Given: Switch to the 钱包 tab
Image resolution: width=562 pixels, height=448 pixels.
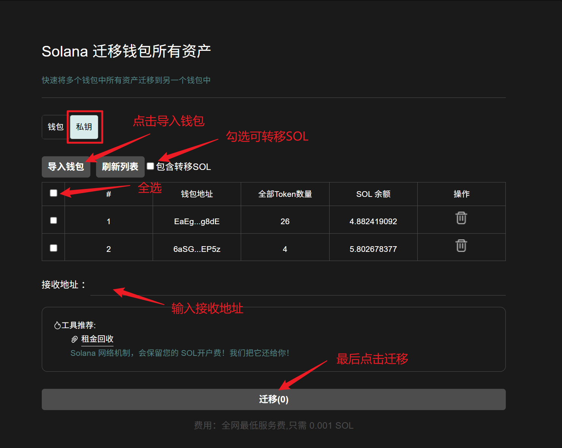Looking at the screenshot, I should (x=55, y=127).
